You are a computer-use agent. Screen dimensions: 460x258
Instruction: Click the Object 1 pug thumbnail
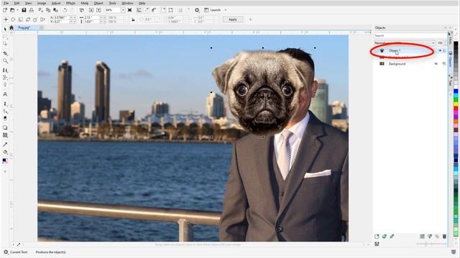tap(382, 51)
